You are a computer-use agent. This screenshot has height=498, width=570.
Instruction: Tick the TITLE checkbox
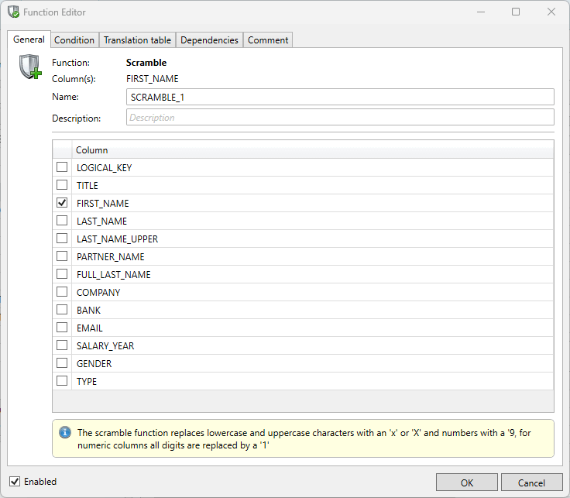62,185
